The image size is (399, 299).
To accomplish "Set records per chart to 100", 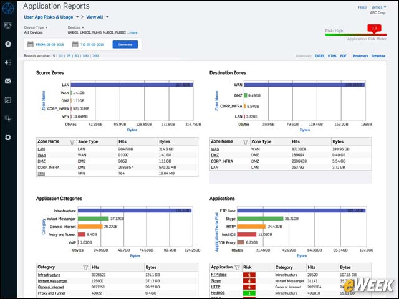I will point(85,56).
